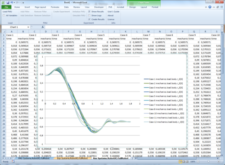Switch to the Review tab
225x165 pixels.
[x=76, y=7]
